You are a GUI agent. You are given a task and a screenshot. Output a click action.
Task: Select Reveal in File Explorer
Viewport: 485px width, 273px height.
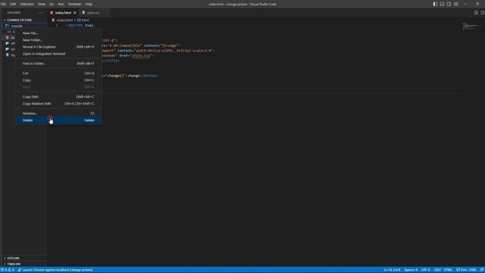58,47
